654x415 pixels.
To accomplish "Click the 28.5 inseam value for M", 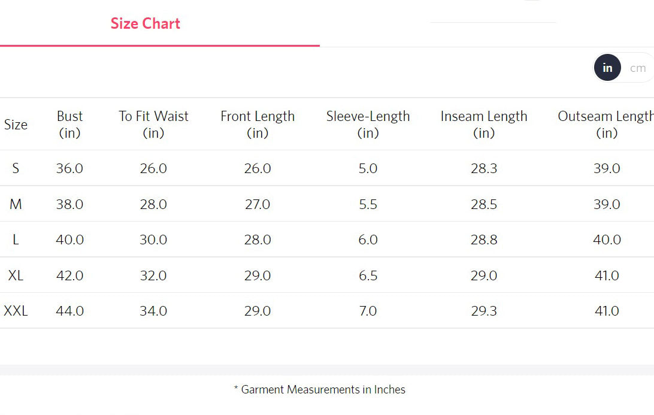I will (x=484, y=204).
